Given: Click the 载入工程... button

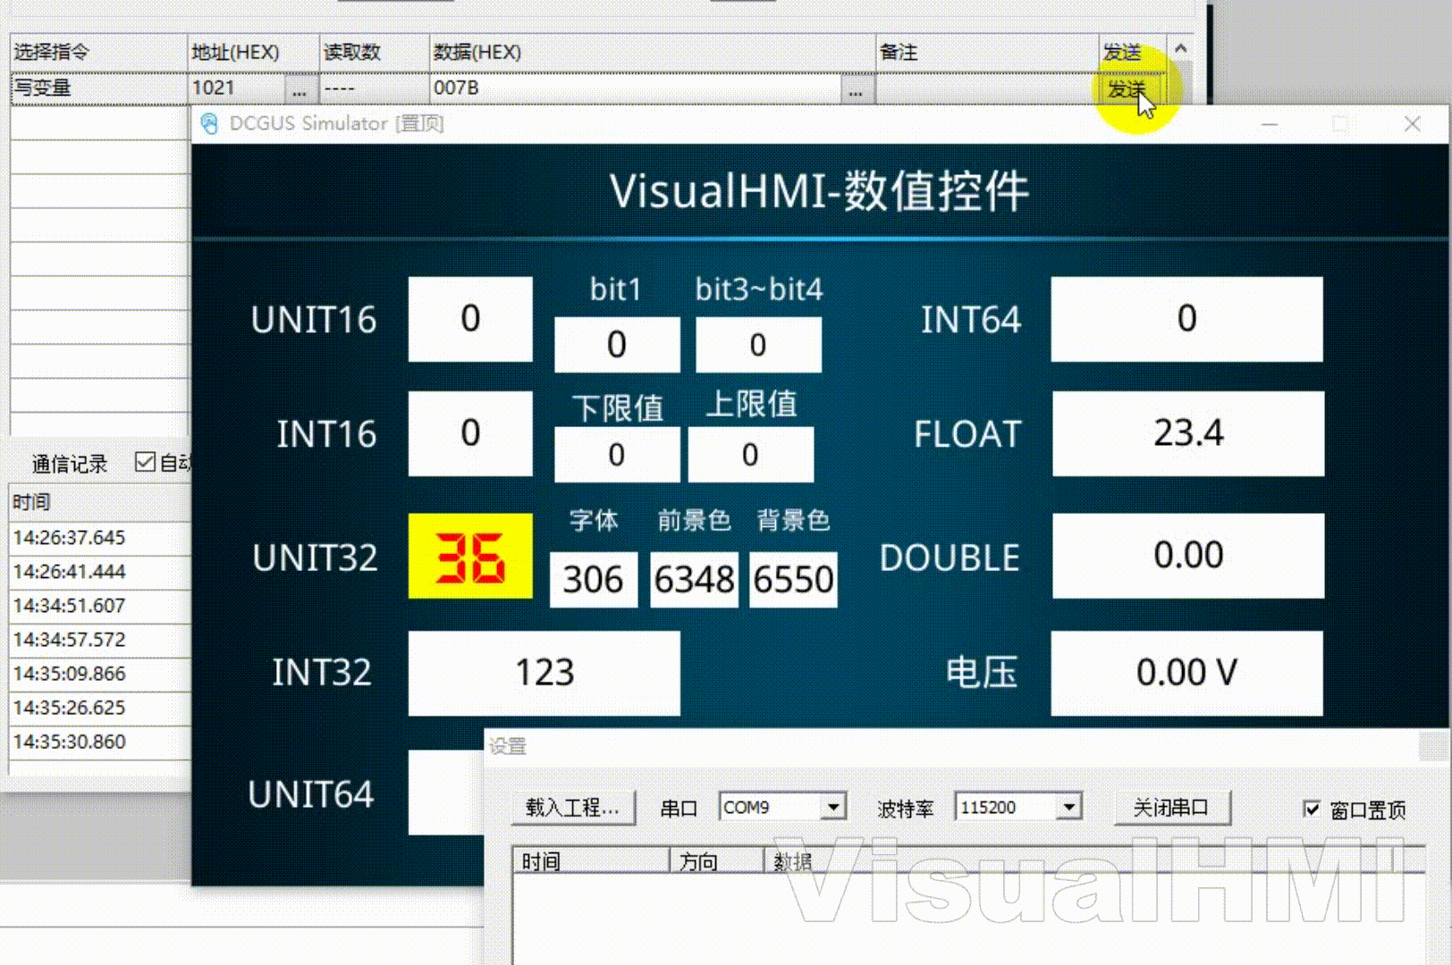Looking at the screenshot, I should (x=573, y=808).
